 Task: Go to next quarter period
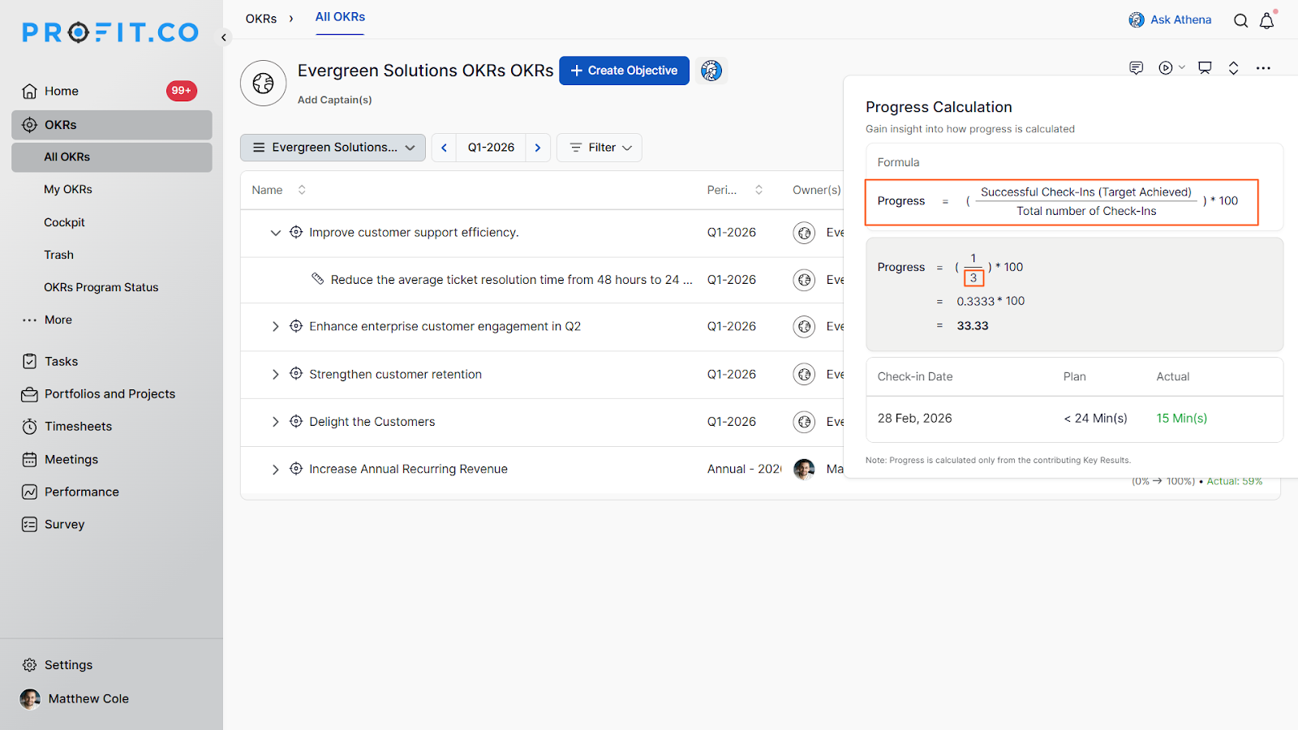click(538, 148)
